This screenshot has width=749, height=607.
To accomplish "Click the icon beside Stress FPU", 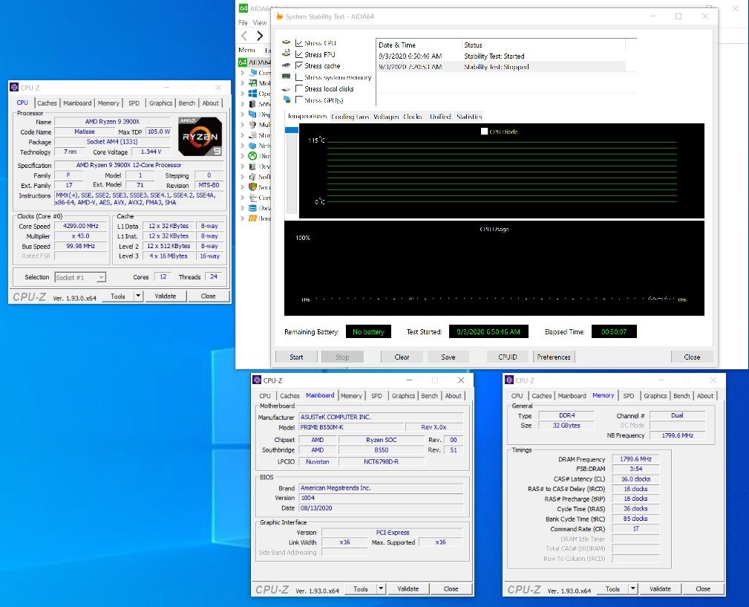I will pyautogui.click(x=286, y=53).
